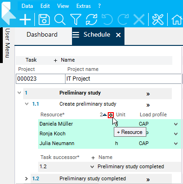Go home via the house icon
183x184 pixels.
pos(177,19)
